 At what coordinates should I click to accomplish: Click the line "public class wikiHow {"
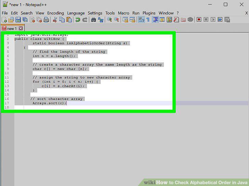pos(39,39)
